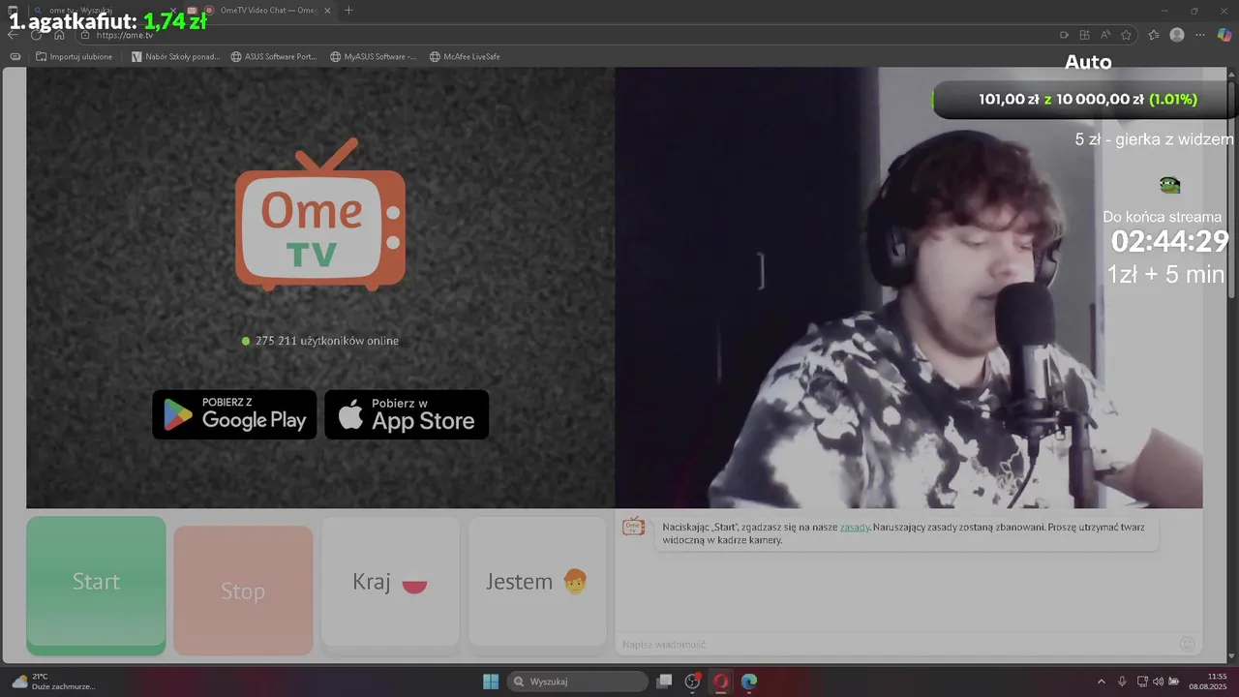Show hidden system tray icons chevron
Viewport: 1239px width, 697px height.
tap(1103, 682)
